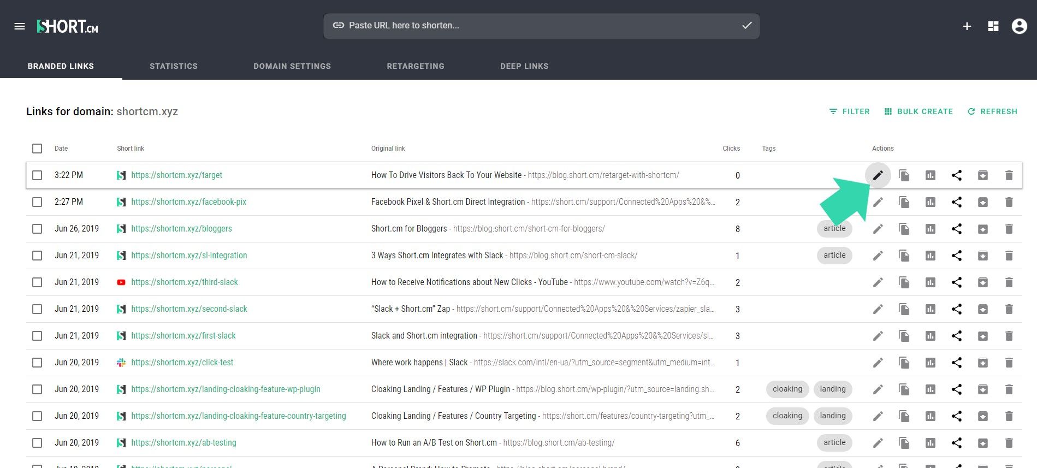1037x468 pixels.
Task: Open the Retargeting tab
Action: click(416, 66)
